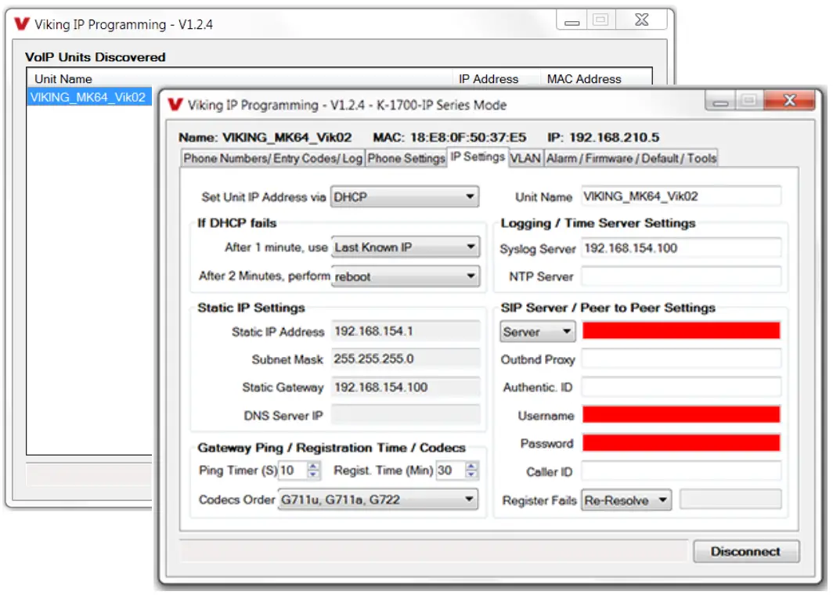Screen dimensions: 833x595
Task: Click the Regist. Time value box
Action: [x=450, y=471]
